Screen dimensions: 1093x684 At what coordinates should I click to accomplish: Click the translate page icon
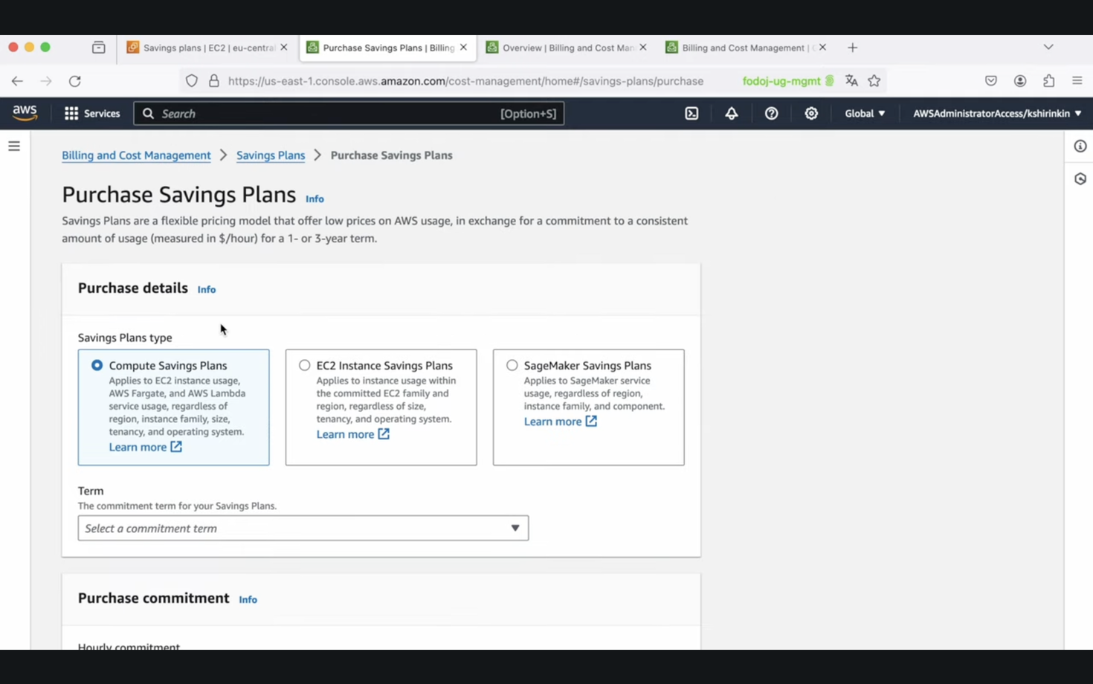click(x=851, y=81)
